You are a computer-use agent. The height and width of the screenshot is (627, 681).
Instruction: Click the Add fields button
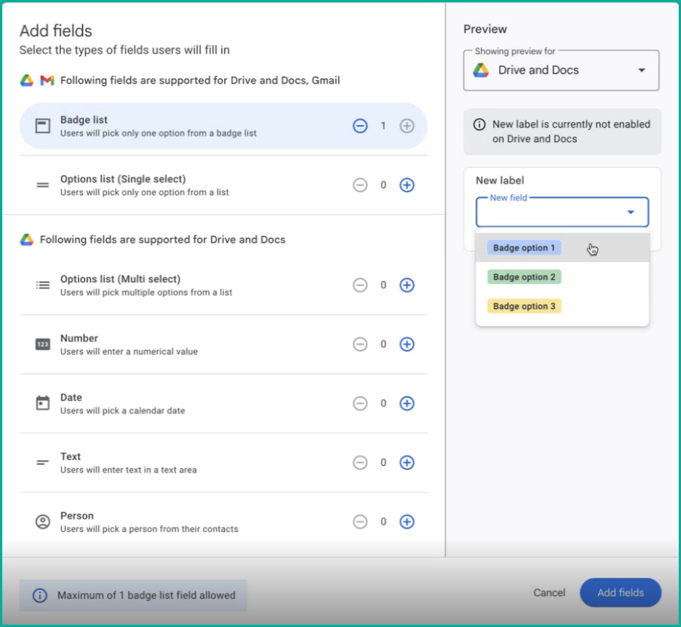620,593
